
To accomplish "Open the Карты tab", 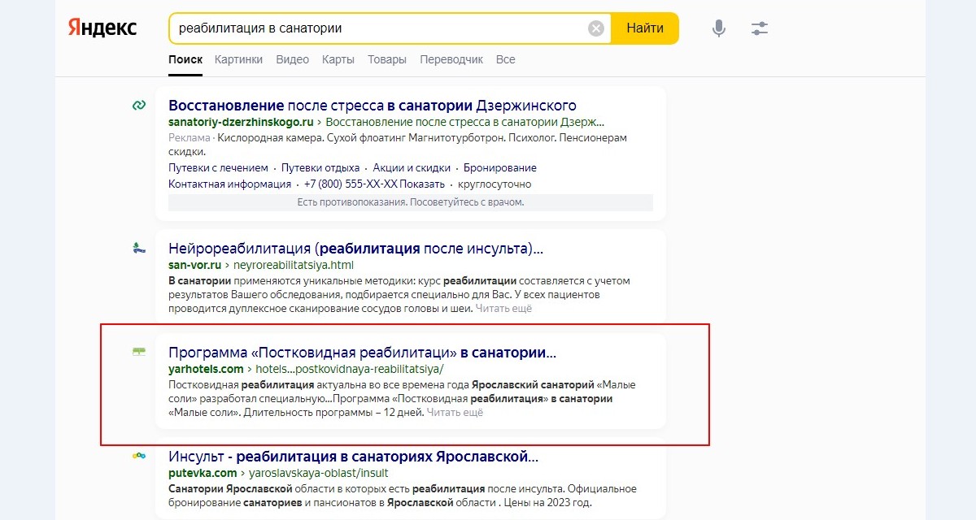I will pos(338,59).
